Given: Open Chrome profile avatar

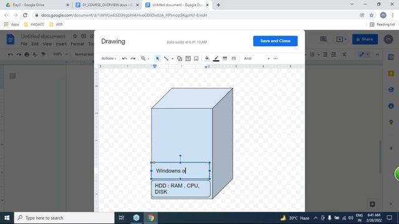Looking at the screenshot, I should [x=383, y=15].
